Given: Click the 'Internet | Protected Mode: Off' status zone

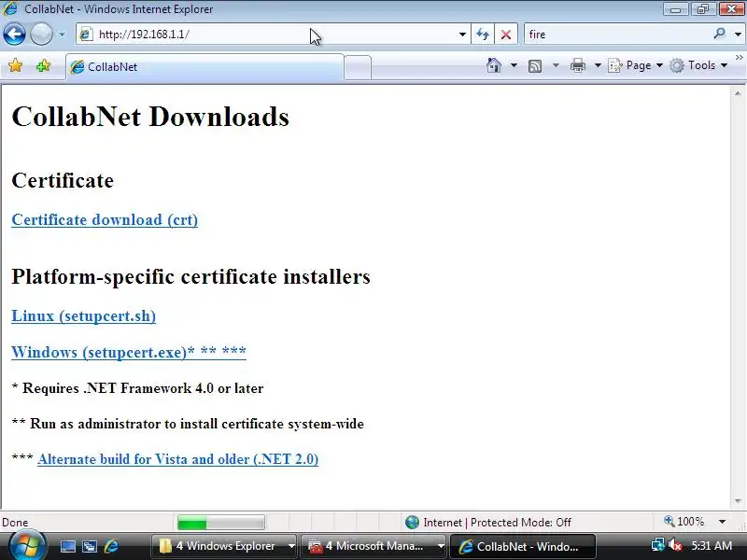Looking at the screenshot, I should (x=497, y=523).
